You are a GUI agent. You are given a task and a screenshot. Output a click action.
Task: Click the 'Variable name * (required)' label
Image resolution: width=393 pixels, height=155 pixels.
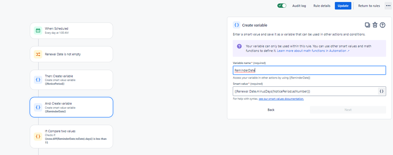point(249,63)
